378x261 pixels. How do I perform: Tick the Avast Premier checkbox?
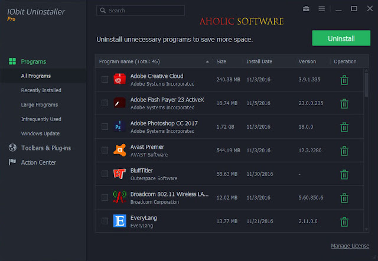tap(105, 150)
